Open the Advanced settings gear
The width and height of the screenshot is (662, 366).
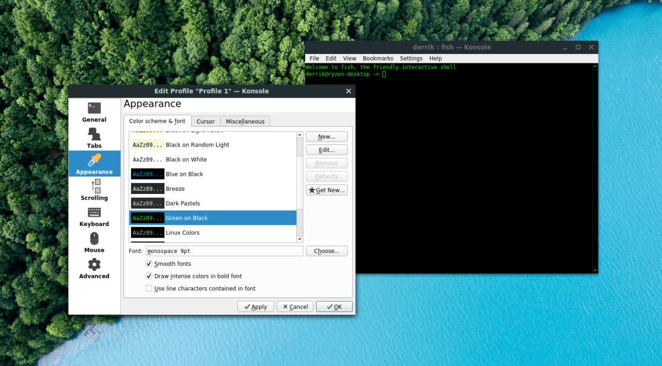coord(94,265)
